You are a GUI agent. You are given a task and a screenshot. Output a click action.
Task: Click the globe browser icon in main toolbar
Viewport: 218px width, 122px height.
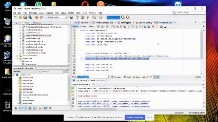[72, 17]
